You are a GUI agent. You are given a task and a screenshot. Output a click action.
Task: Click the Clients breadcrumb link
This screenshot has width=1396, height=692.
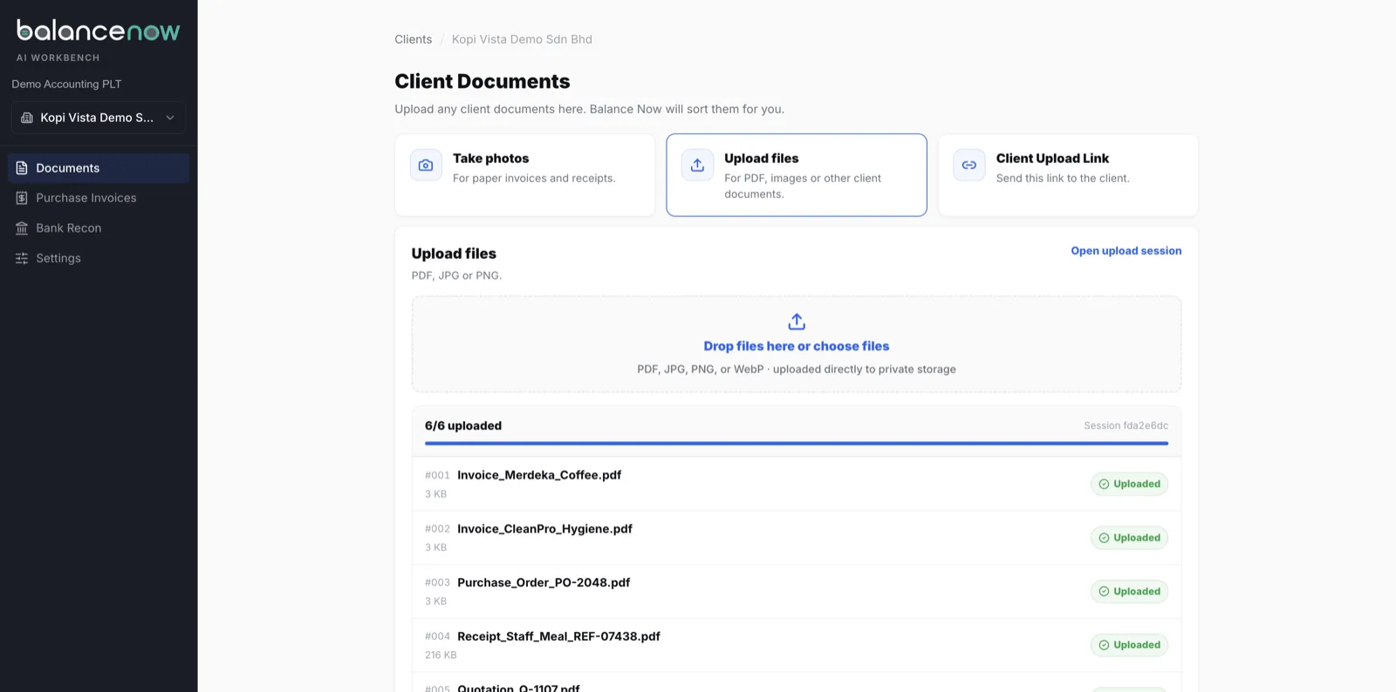click(x=413, y=39)
